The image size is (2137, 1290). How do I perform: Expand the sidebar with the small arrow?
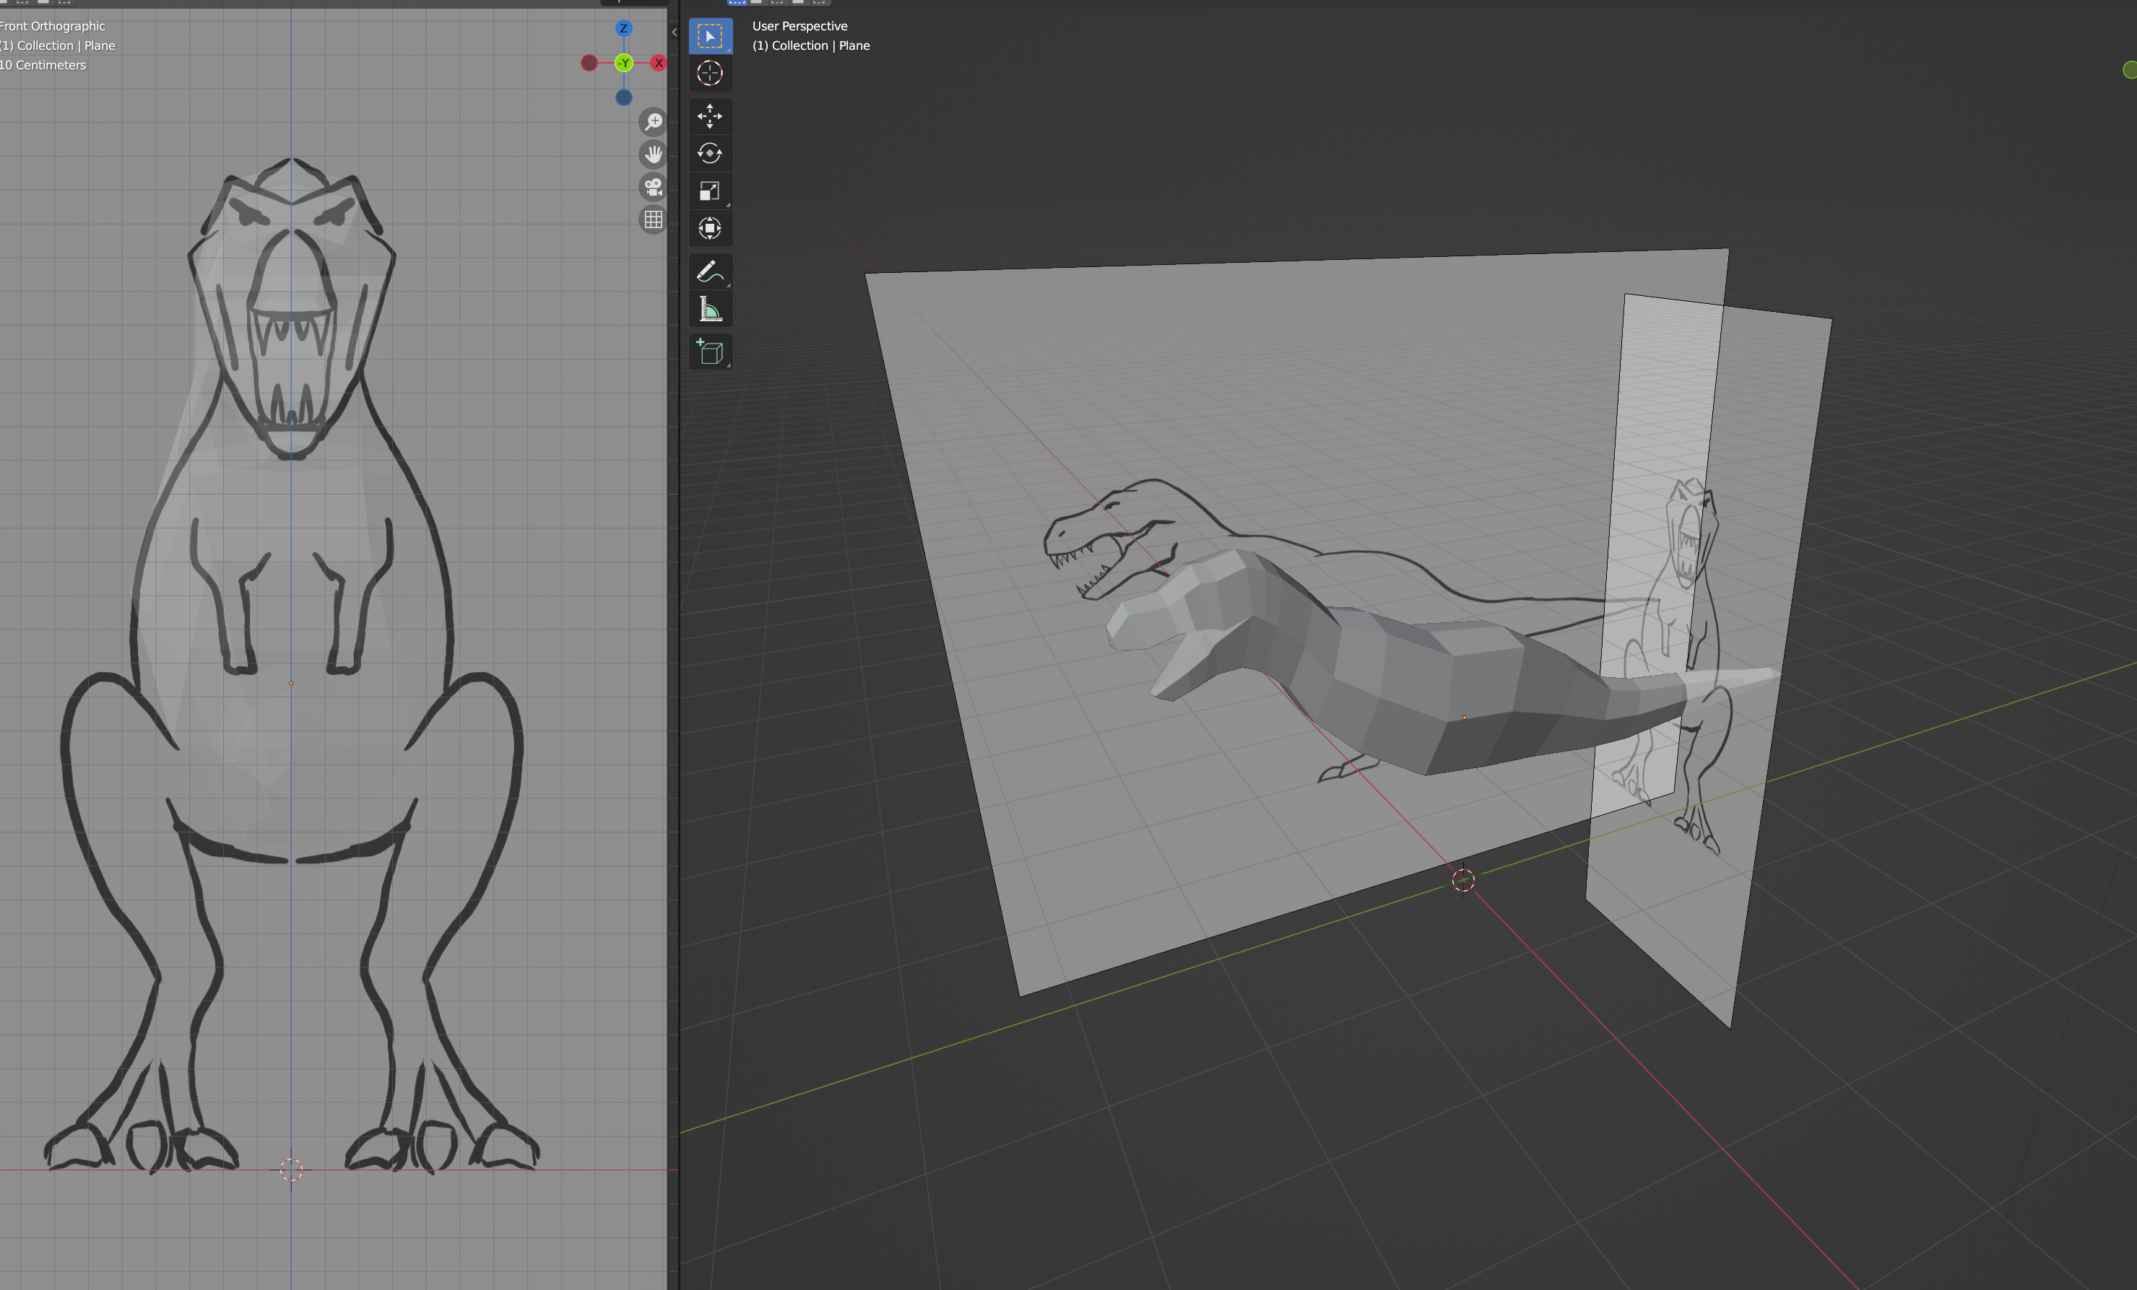tap(674, 33)
